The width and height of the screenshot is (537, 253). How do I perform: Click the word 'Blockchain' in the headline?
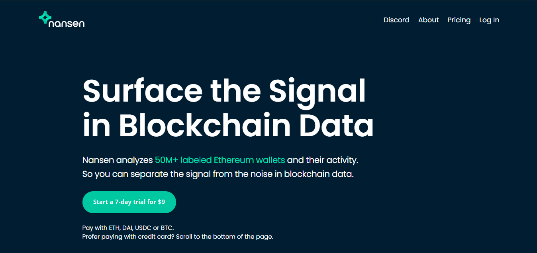tap(205, 125)
